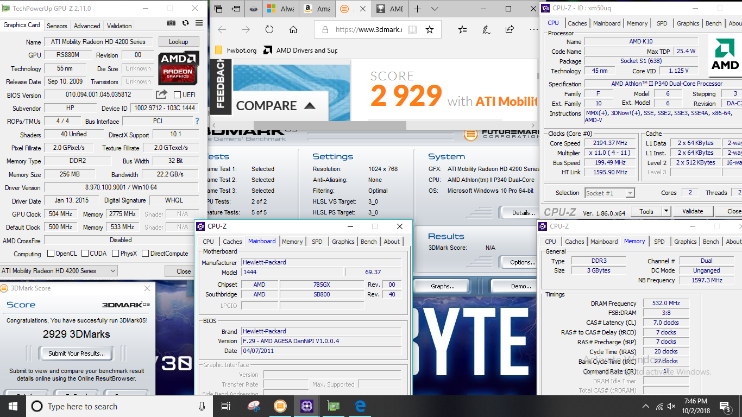
Task: Open the Socket #1 selection dropdown in CPU-Z
Action: click(x=609, y=193)
